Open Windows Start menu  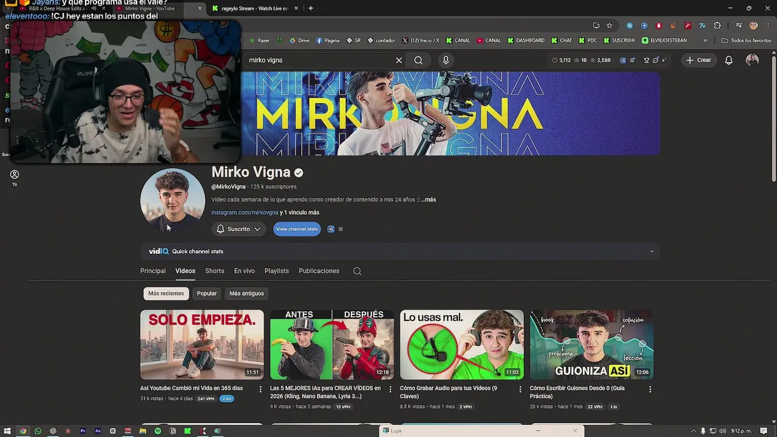[7, 431]
